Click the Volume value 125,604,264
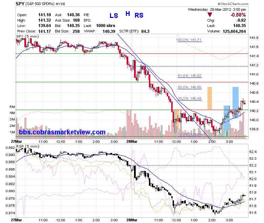 234,31
